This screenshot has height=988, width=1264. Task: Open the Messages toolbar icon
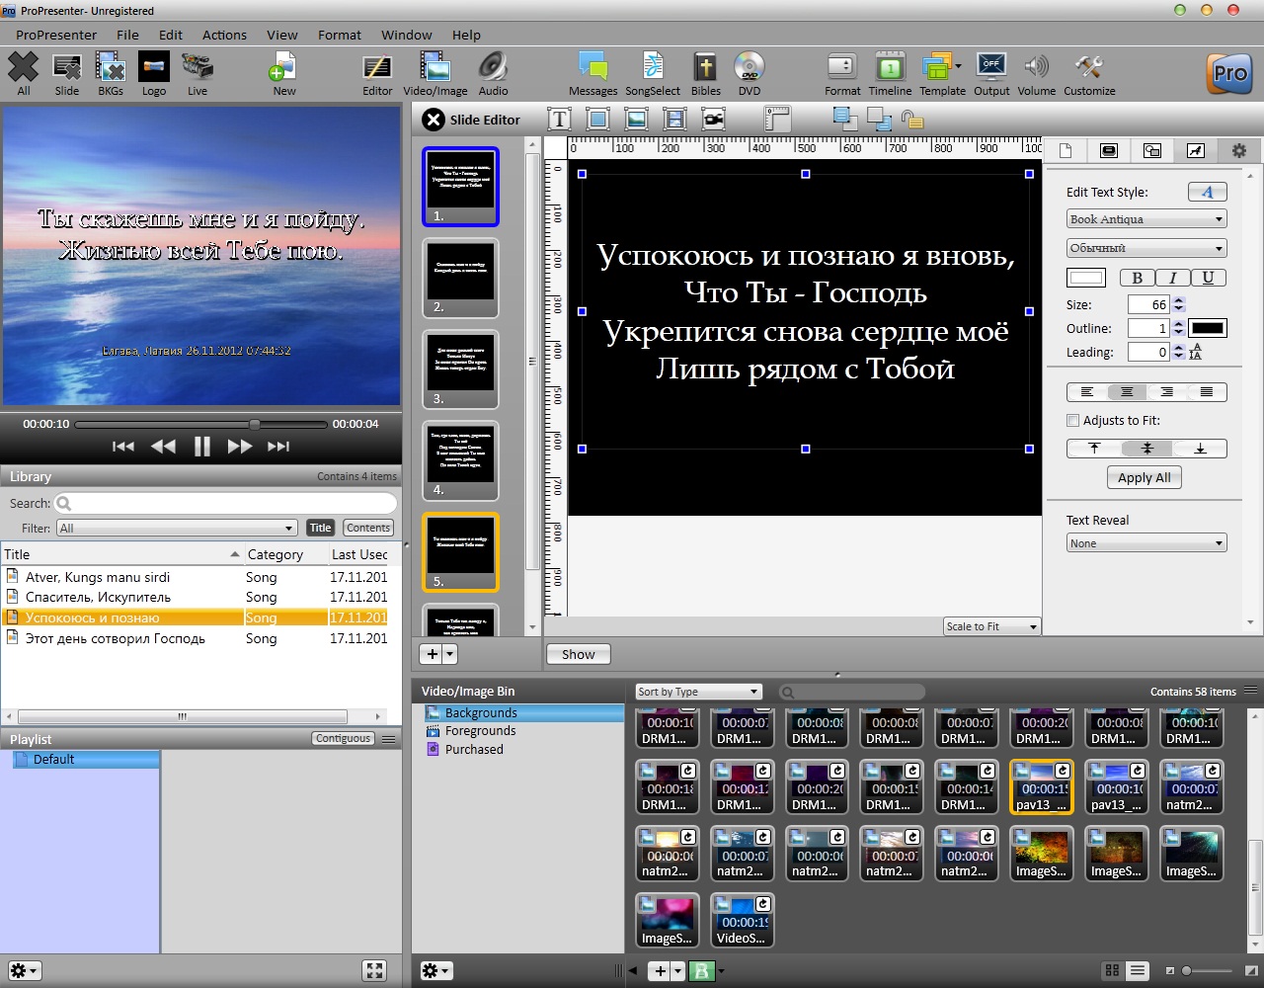pos(592,68)
